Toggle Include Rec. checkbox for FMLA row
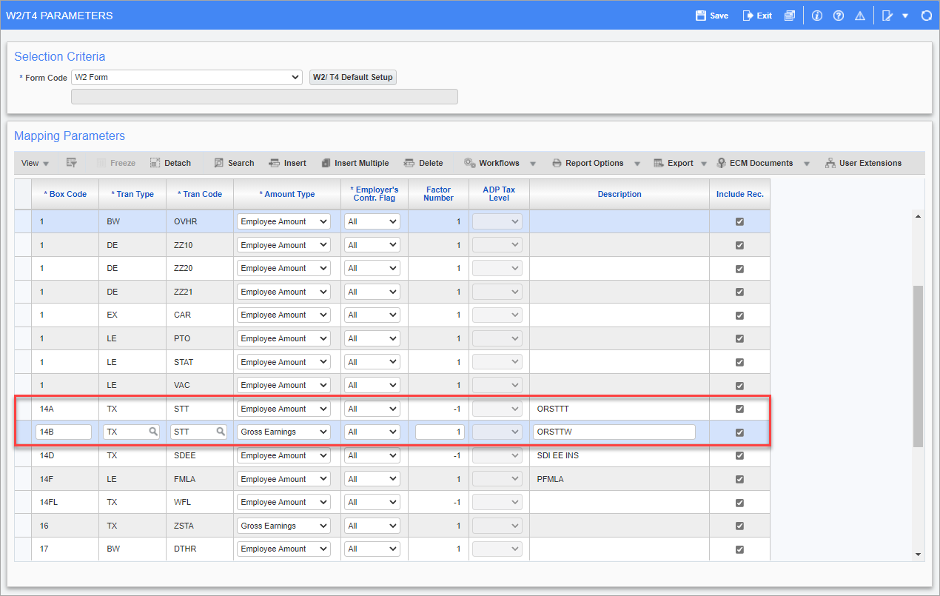The width and height of the screenshot is (940, 596). 739,479
